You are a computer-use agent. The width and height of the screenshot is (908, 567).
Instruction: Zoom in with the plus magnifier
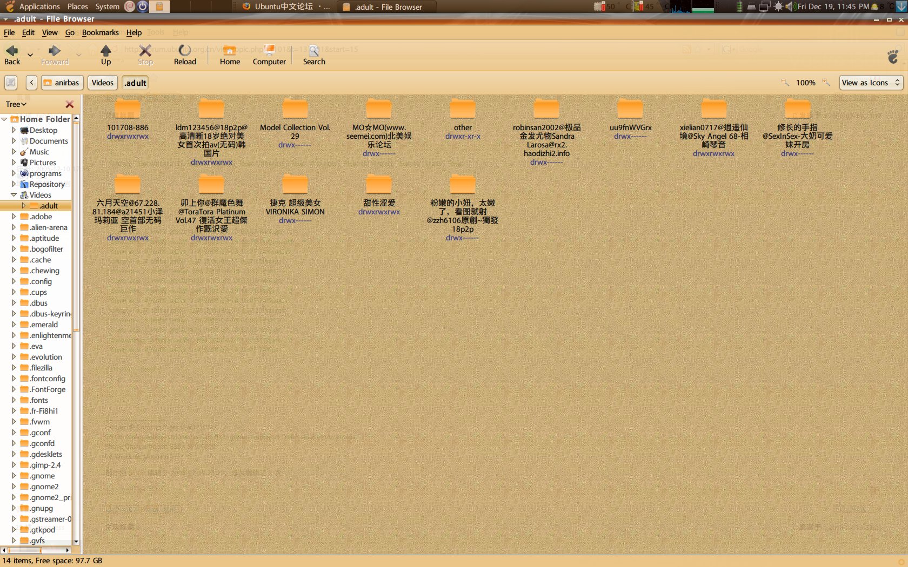coord(826,83)
